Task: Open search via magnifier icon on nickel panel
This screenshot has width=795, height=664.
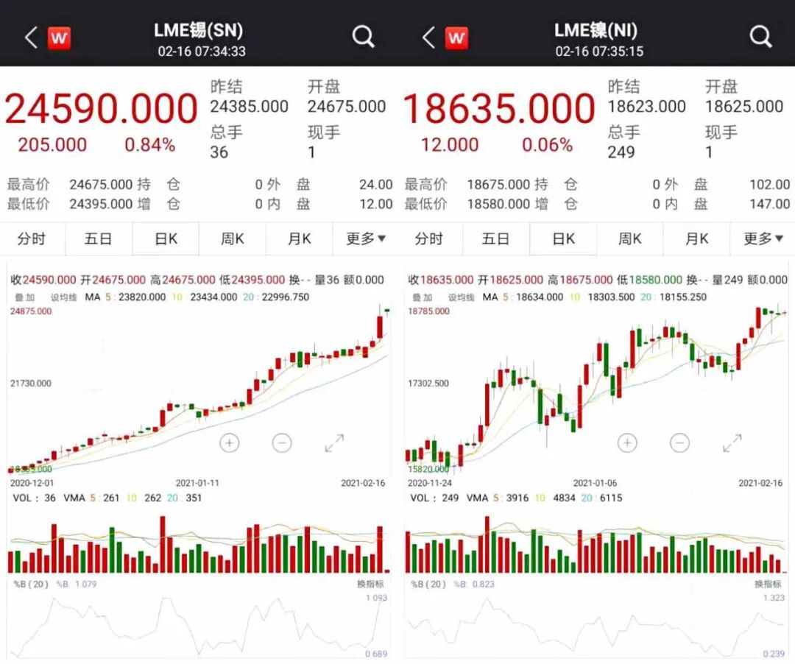Action: pyautogui.click(x=760, y=35)
